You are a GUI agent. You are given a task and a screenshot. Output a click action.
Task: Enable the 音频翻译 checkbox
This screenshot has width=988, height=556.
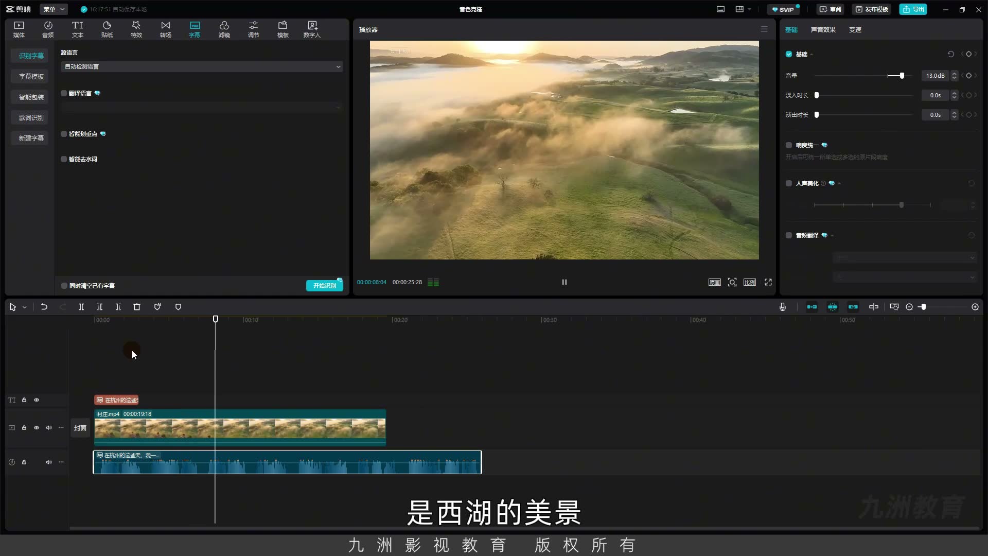pyautogui.click(x=789, y=235)
